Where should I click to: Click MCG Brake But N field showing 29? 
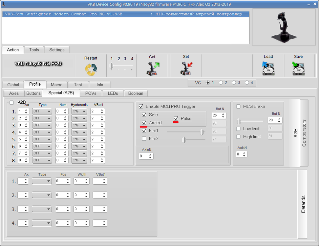275,120
